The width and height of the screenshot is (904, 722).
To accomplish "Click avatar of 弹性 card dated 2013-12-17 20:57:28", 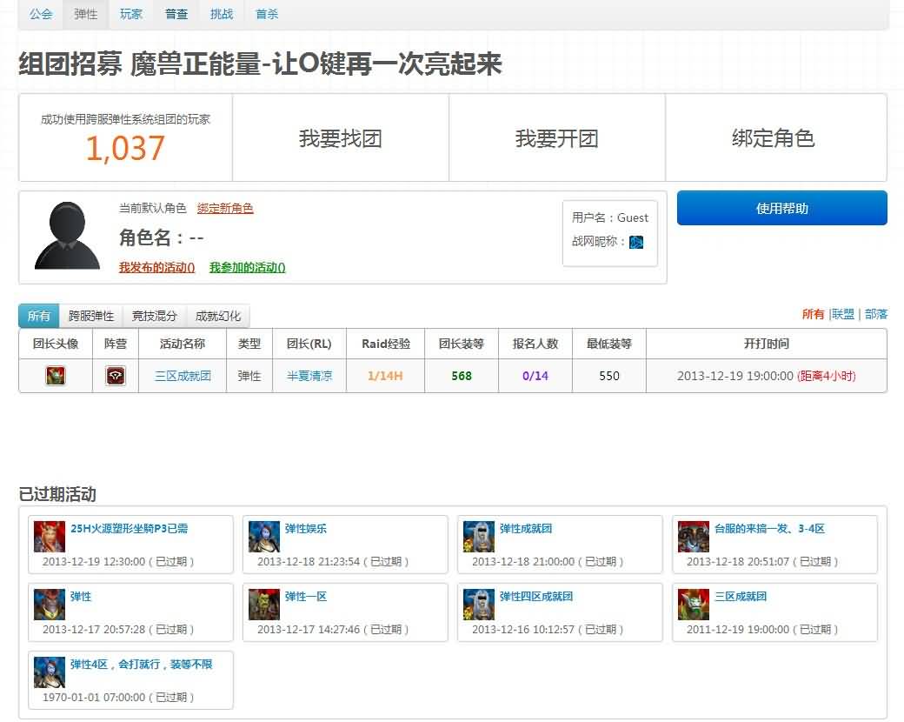I will (50, 605).
